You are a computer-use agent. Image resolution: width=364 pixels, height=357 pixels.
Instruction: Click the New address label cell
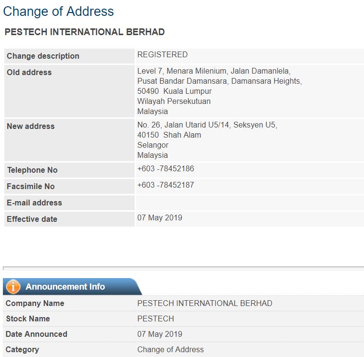tap(69, 140)
